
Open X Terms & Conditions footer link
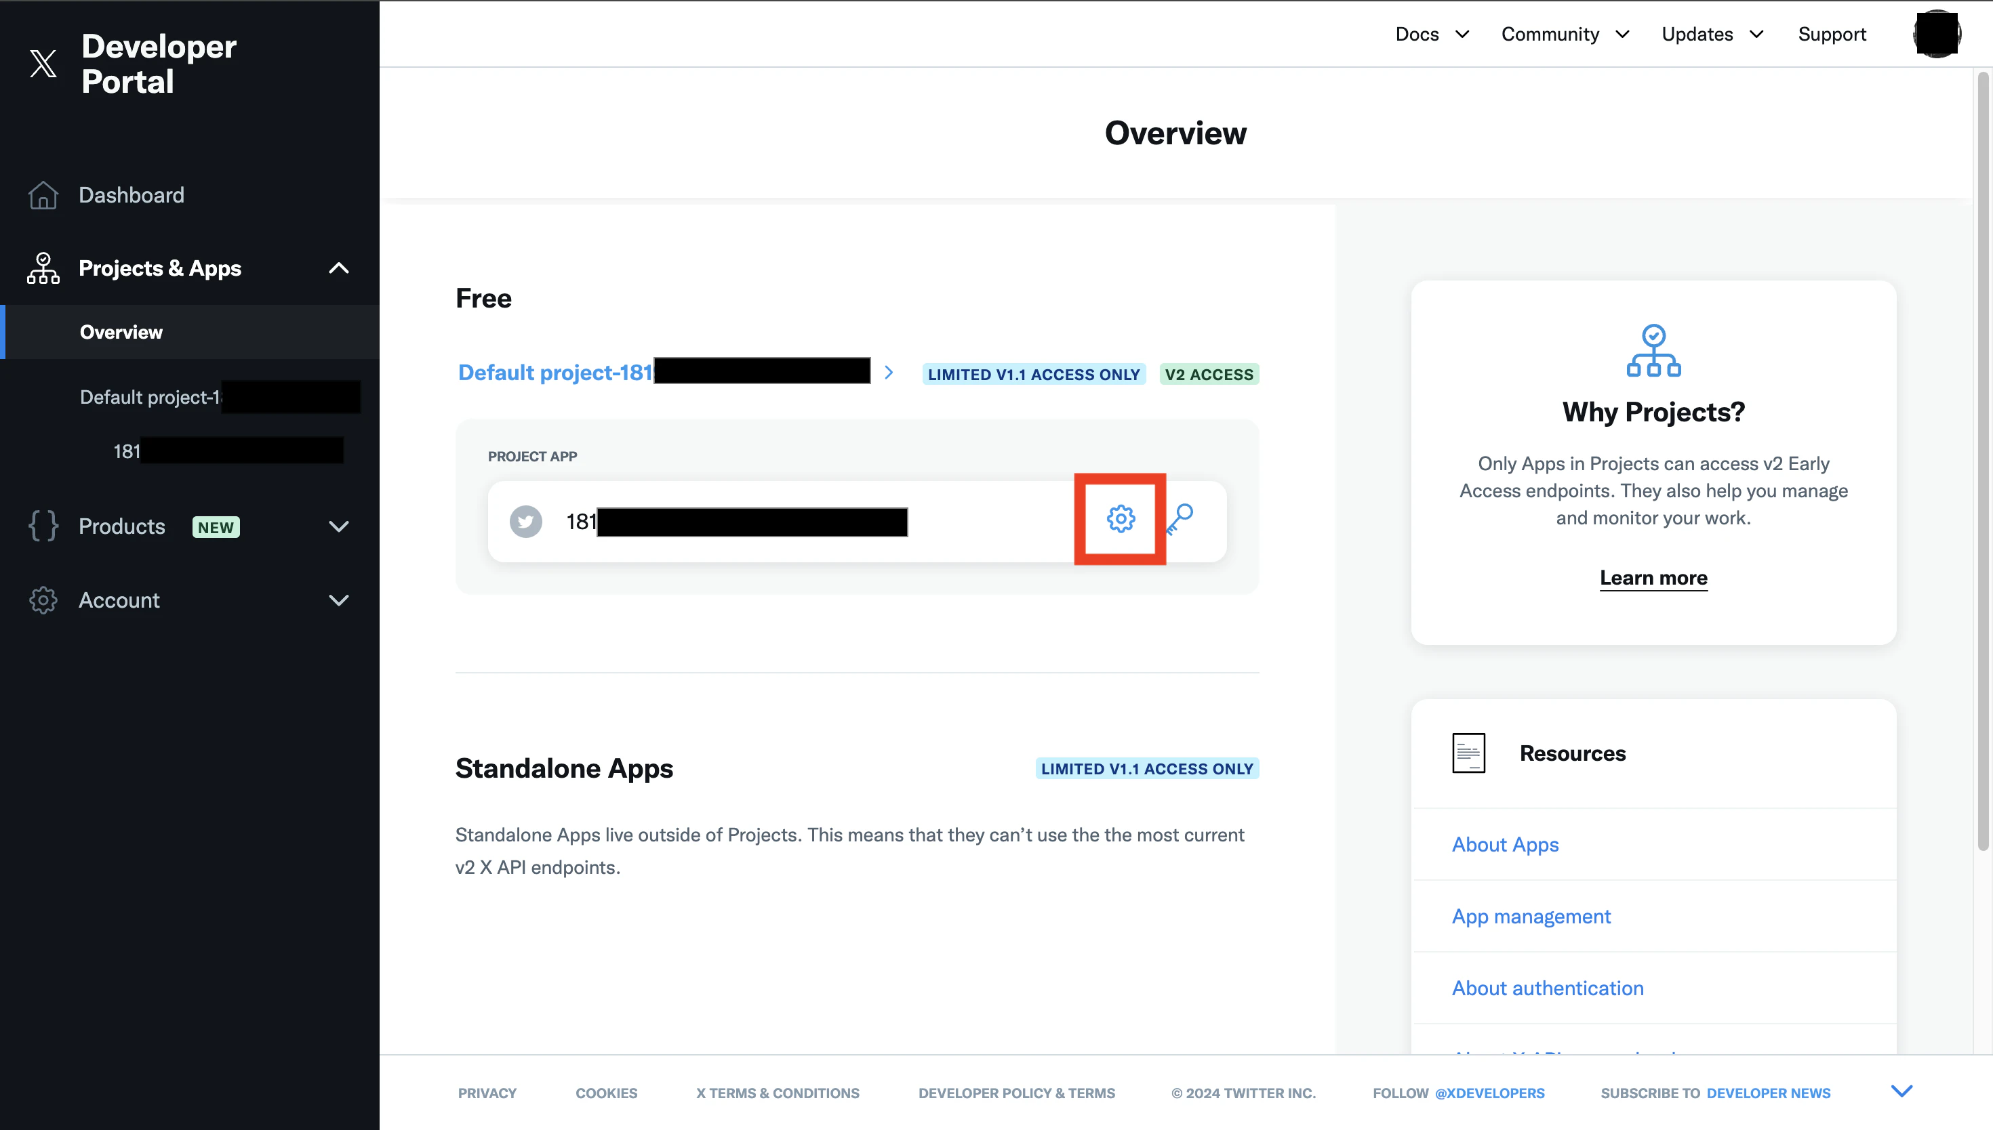pyautogui.click(x=777, y=1093)
